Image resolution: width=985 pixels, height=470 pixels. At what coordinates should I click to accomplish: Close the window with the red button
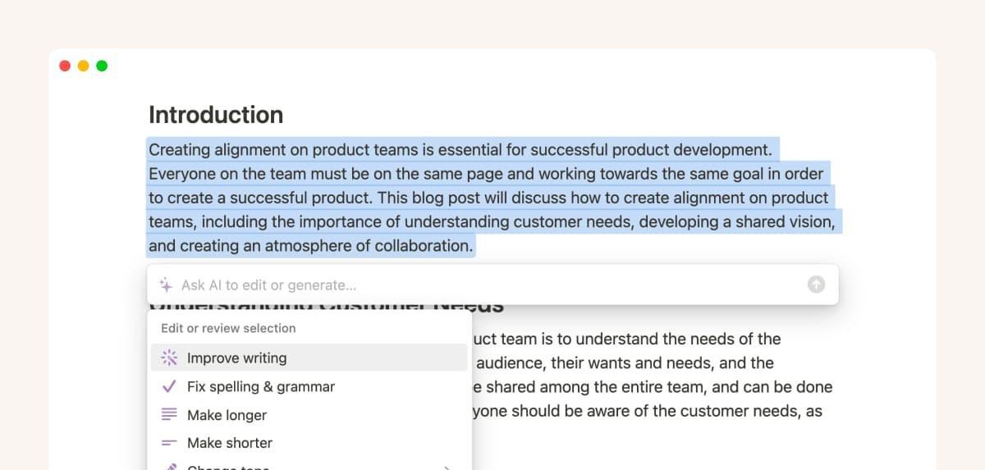coord(65,66)
